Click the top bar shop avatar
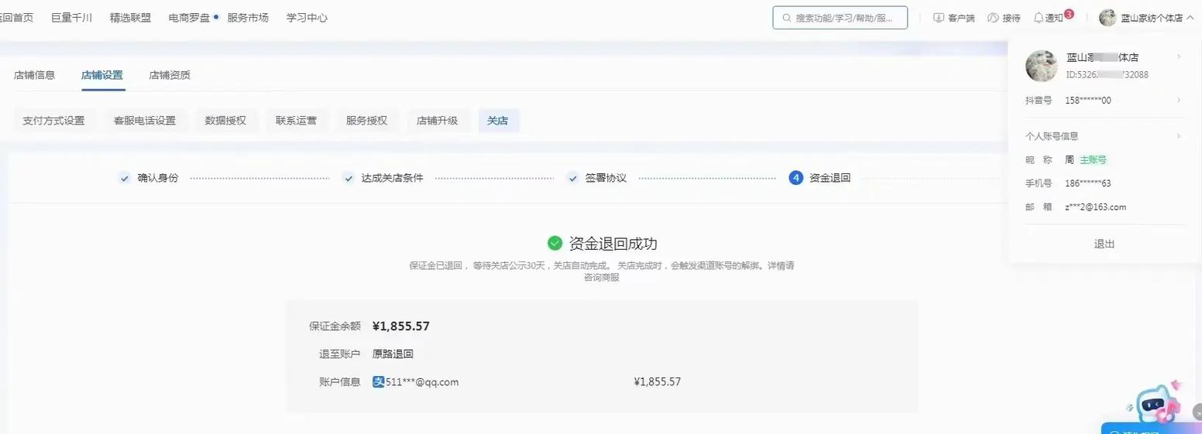This screenshot has height=434, width=1202. [1108, 18]
